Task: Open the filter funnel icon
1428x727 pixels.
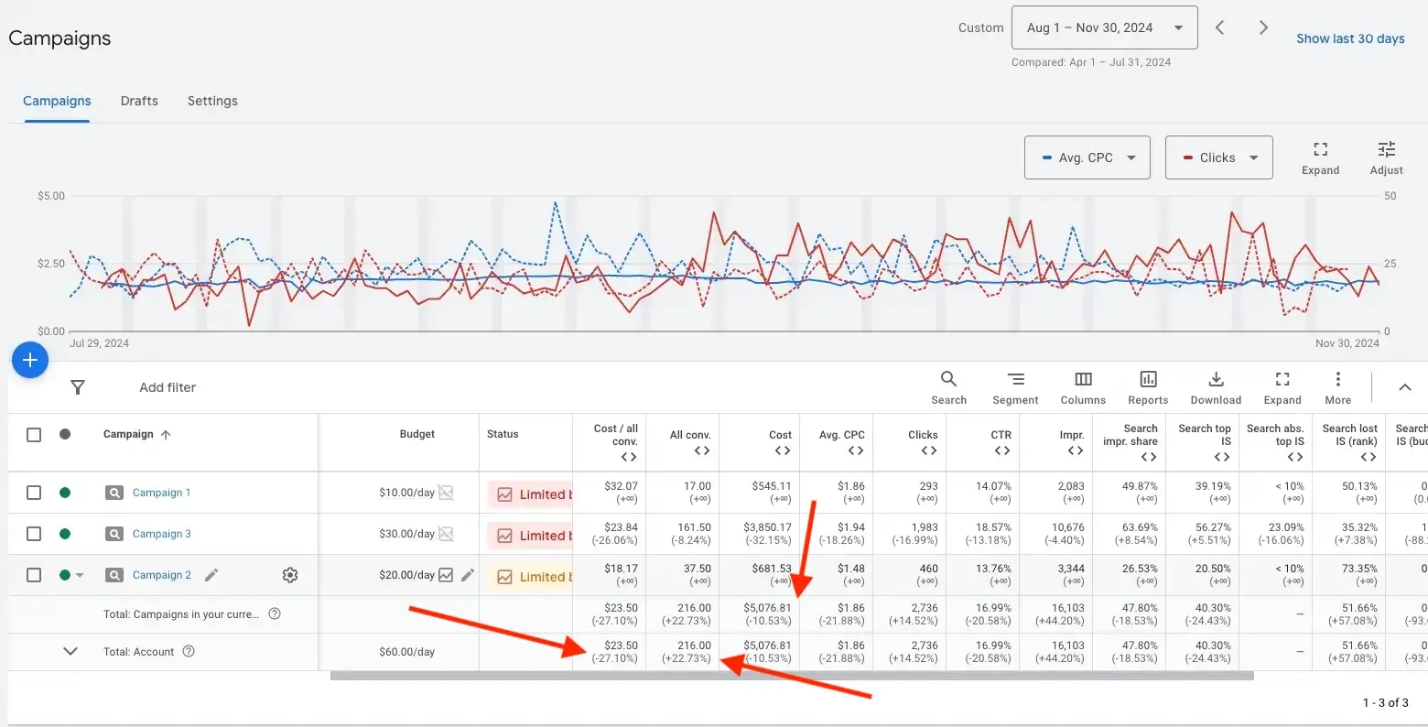Action: [x=78, y=387]
